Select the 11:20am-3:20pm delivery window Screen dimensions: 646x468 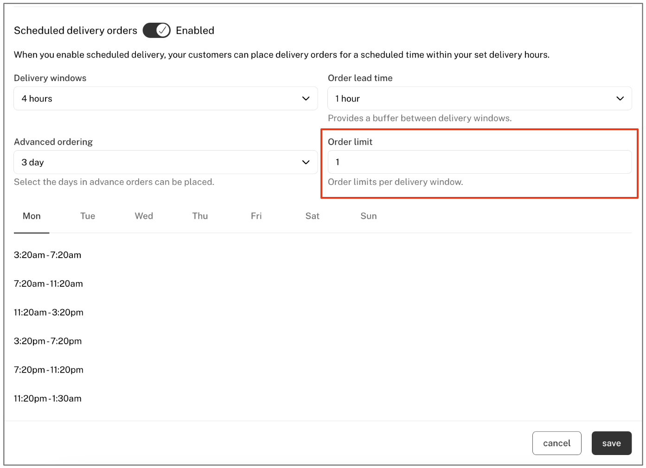pyautogui.click(x=49, y=312)
